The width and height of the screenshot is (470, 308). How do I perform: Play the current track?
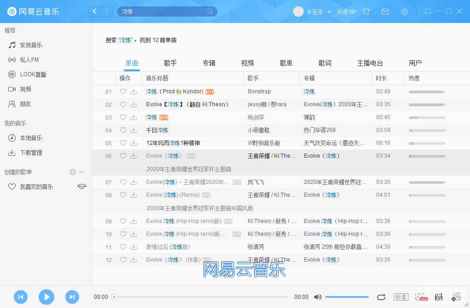pyautogui.click(x=46, y=297)
